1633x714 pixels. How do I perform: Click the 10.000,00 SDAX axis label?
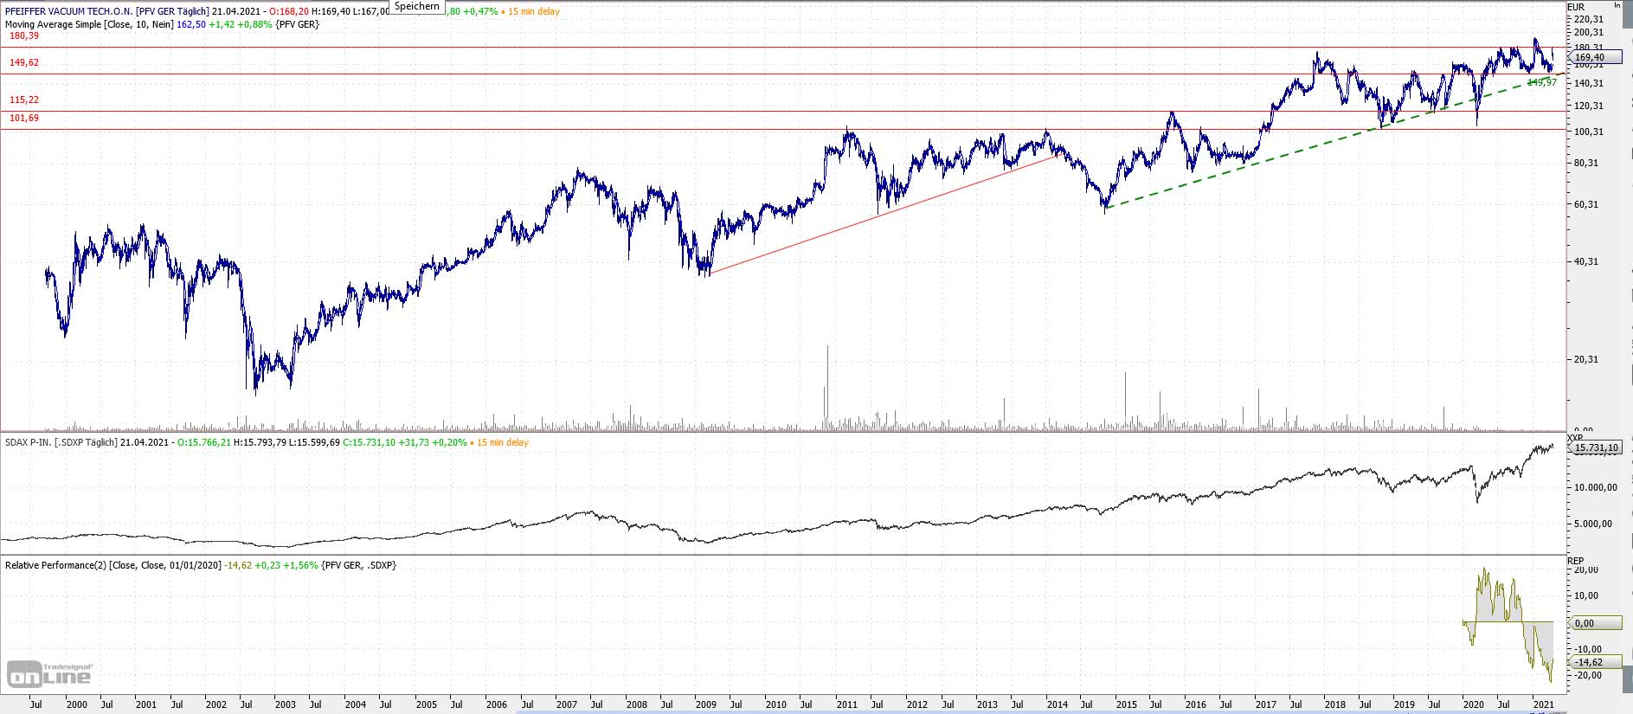1595,487
